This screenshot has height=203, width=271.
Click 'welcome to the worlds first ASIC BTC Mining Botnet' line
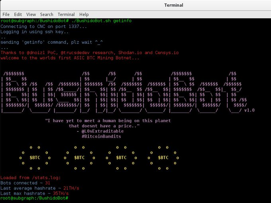click(70, 58)
